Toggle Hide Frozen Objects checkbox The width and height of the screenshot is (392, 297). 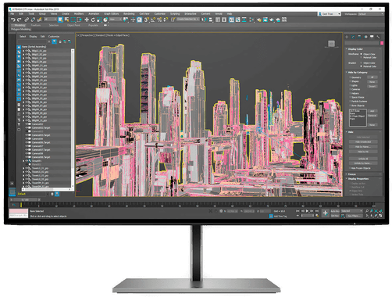[350, 168]
